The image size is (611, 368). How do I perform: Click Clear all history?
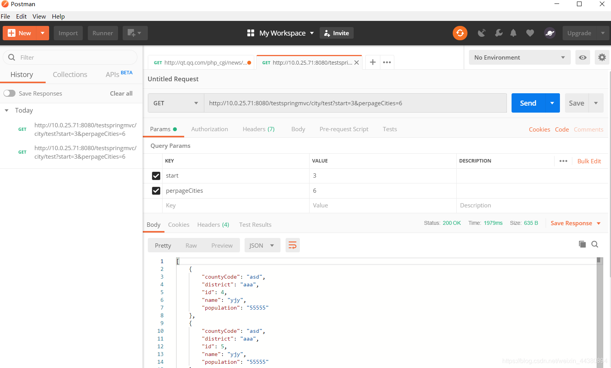pyautogui.click(x=121, y=93)
